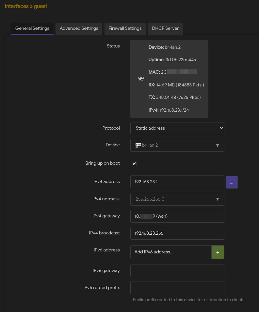This screenshot has width=259, height=312.
Task: Focus the IPv4 address input field
Action: click(x=177, y=182)
